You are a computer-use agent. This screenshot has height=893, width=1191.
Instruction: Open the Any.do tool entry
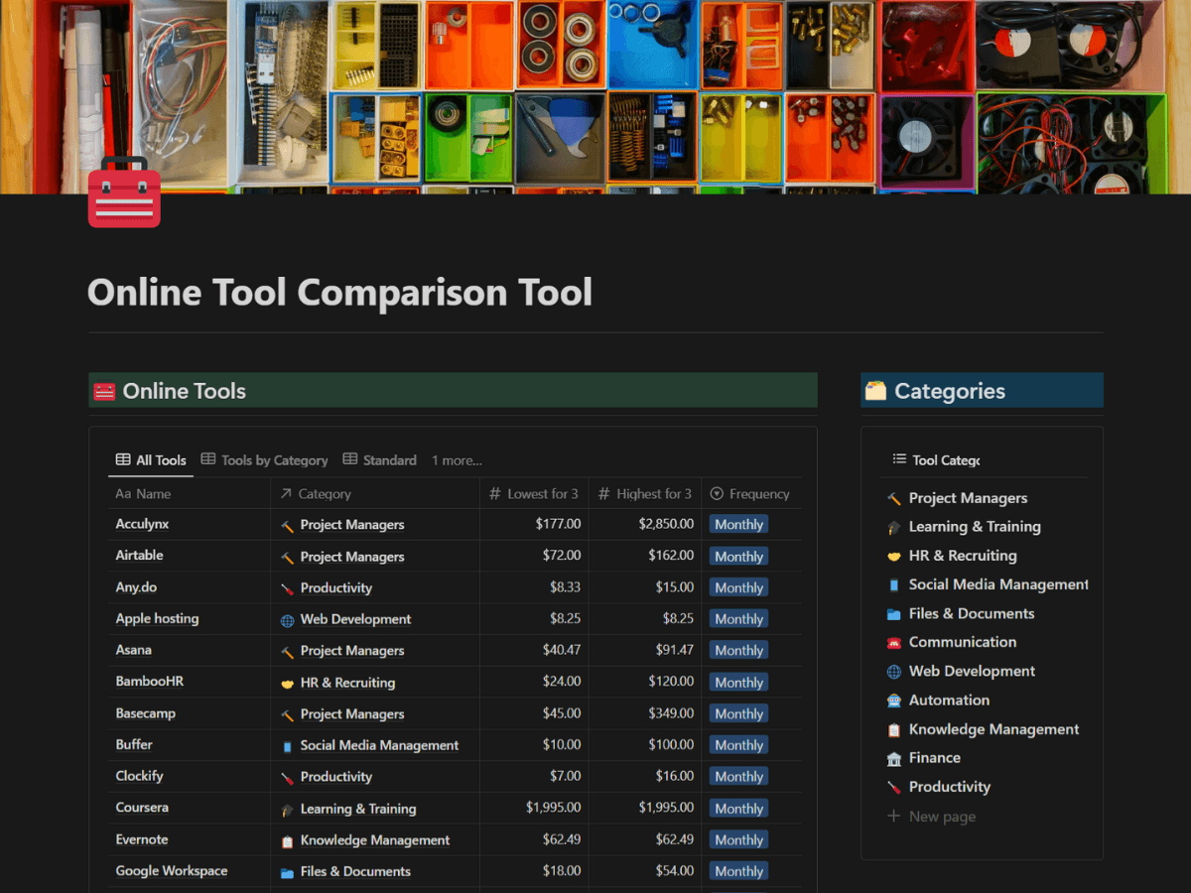(x=136, y=587)
